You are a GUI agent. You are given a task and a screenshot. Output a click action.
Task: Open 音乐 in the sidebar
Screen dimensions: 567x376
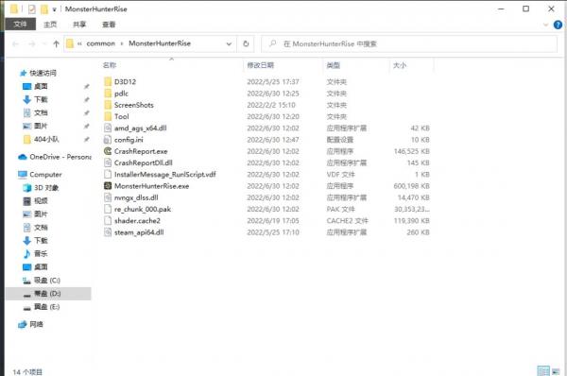tap(41, 254)
